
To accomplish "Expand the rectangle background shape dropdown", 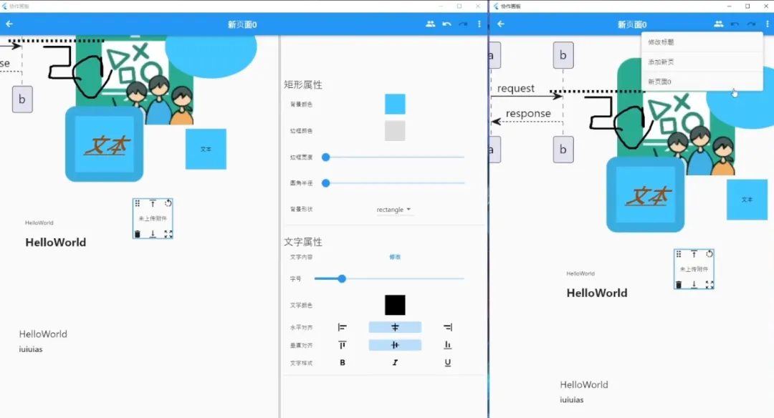I will point(394,210).
